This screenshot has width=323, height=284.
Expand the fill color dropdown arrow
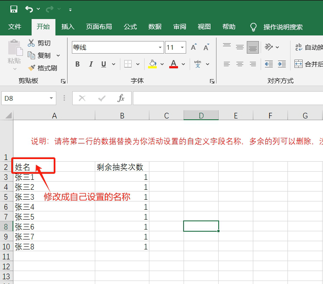162,64
